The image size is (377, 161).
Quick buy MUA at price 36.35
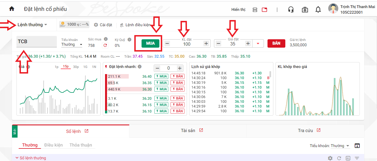pyautogui.click(x=161, y=83)
